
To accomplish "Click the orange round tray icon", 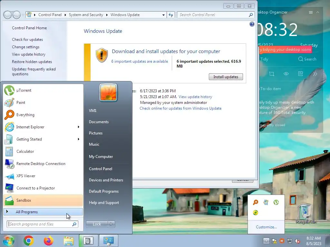I will [x=282, y=241].
